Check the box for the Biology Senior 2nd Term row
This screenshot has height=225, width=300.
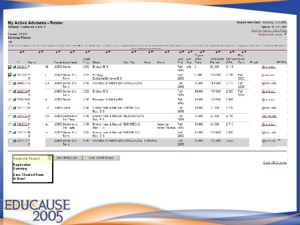pyautogui.click(x=10, y=92)
